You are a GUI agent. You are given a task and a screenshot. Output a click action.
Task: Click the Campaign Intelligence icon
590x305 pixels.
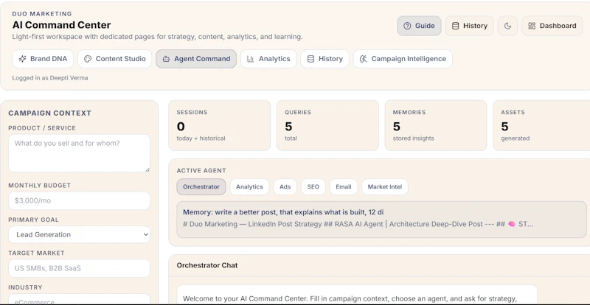click(x=363, y=59)
